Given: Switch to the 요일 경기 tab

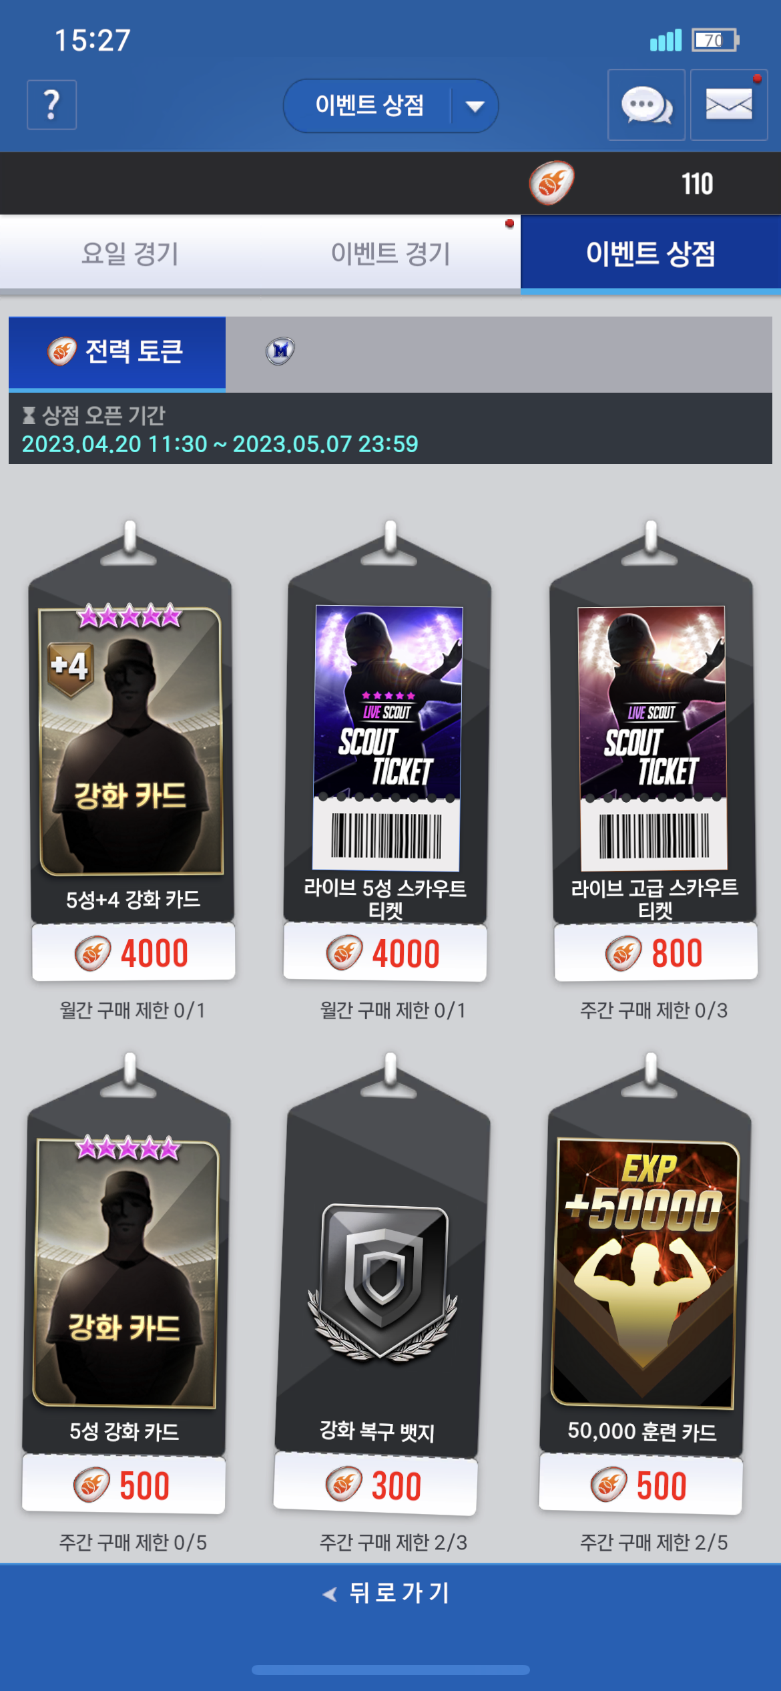Looking at the screenshot, I should coord(130,253).
